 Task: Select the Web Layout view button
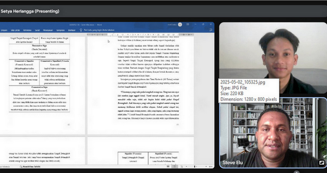click(x=182, y=166)
